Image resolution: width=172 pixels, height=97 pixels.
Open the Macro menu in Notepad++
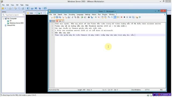click(94, 15)
